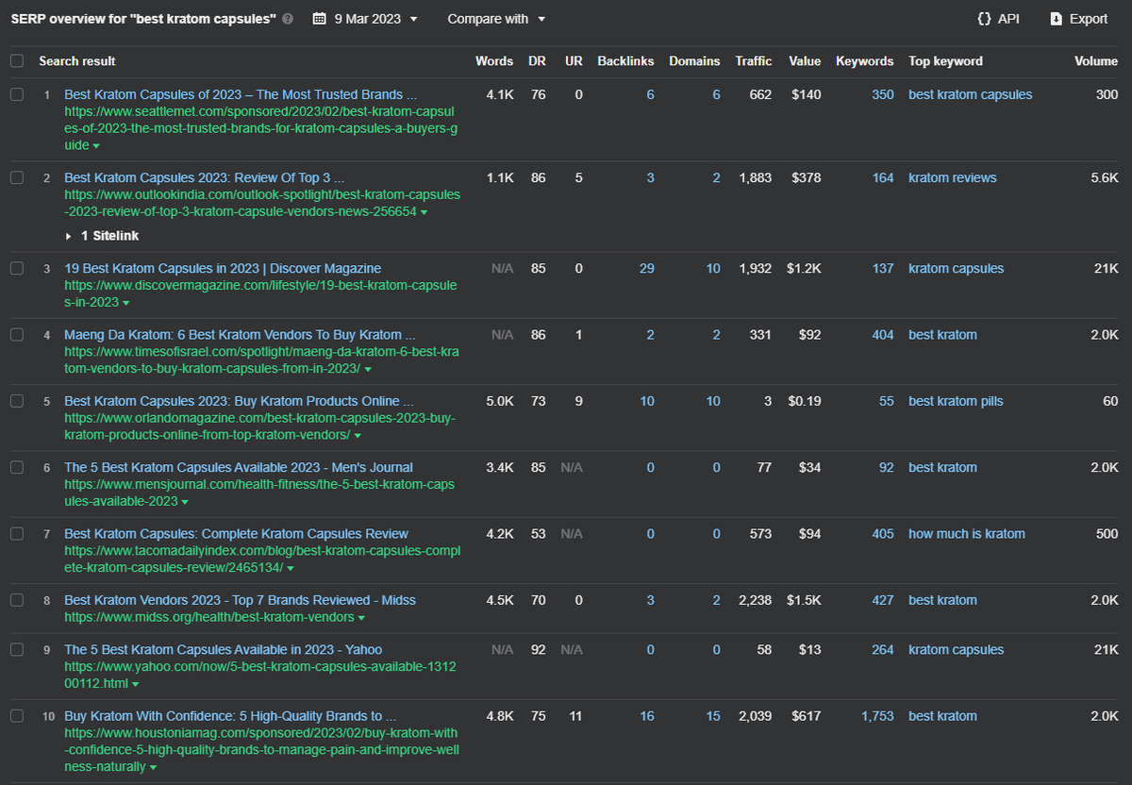Viewport: 1132px width, 785px height.
Task: Click the Export button
Action: pos(1078,19)
